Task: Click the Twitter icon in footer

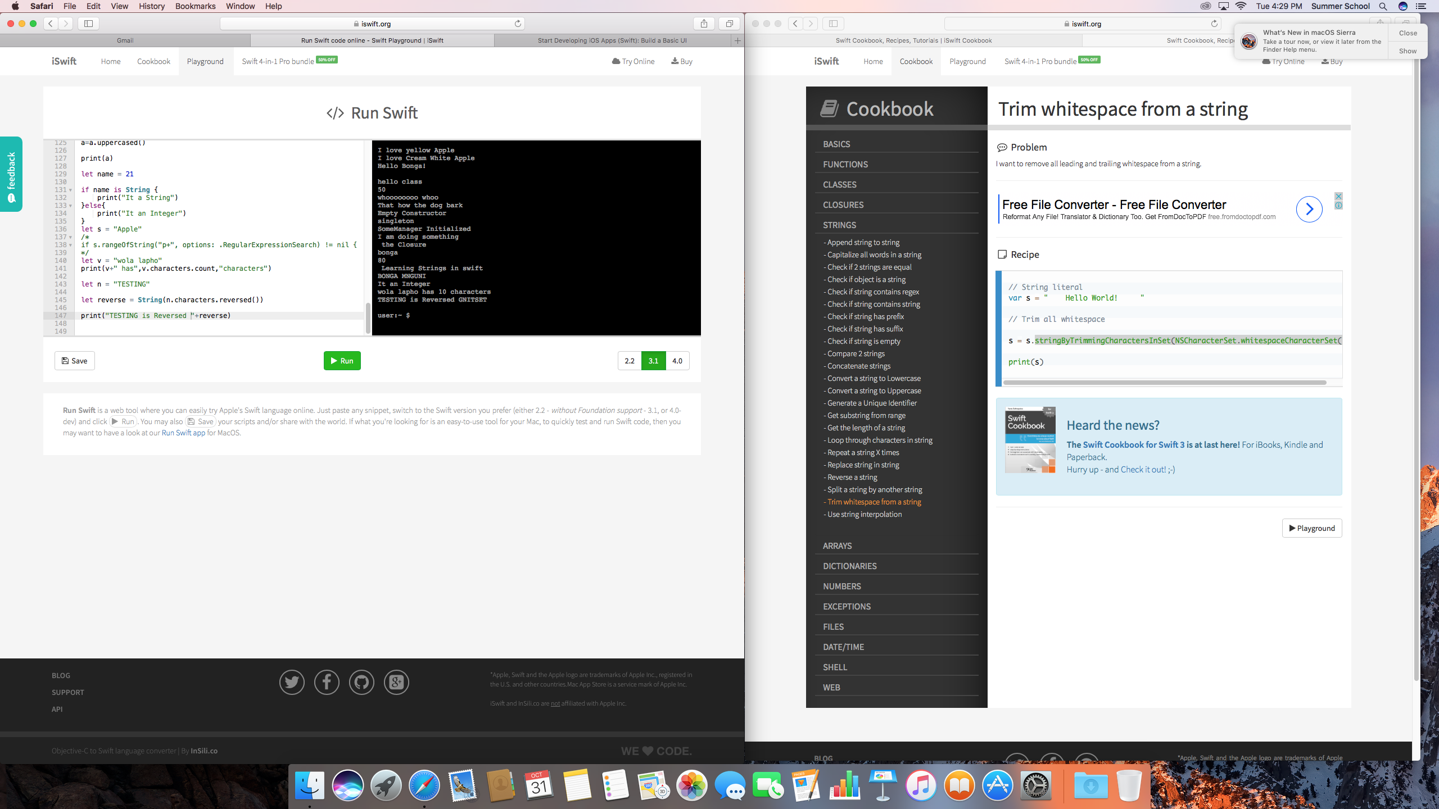Action: (292, 682)
